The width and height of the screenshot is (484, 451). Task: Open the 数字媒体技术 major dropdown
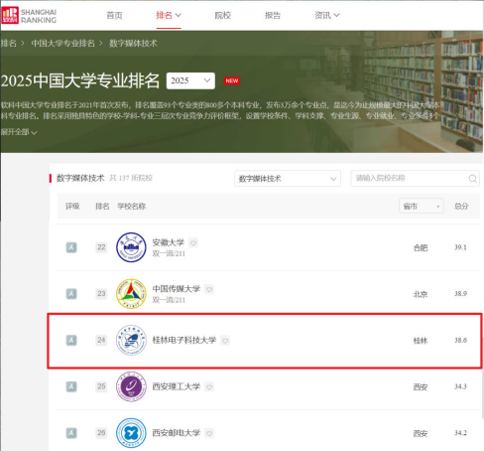coord(288,179)
